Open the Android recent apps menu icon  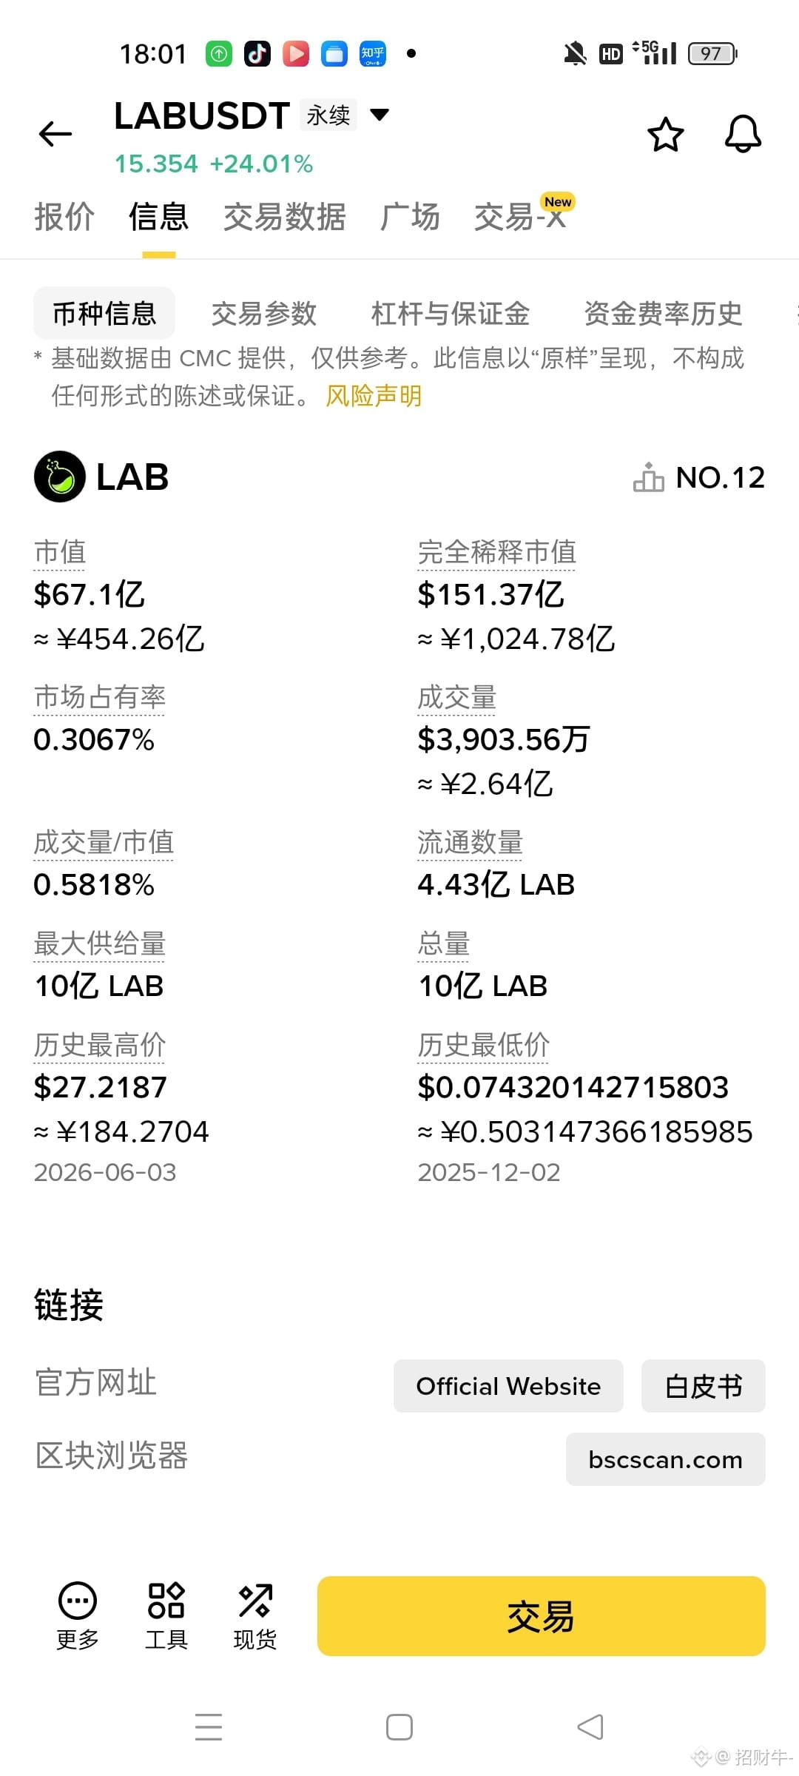point(209,1727)
